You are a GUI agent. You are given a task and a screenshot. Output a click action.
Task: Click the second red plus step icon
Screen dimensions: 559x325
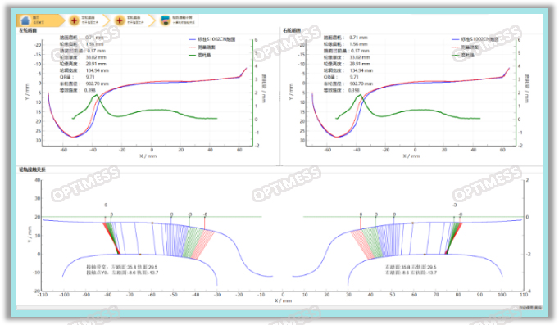click(120, 20)
